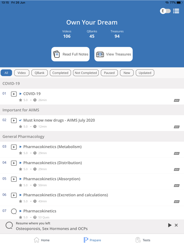Resume playback from Resume where you left bar
Screen dimensions: 184x246
point(170,225)
